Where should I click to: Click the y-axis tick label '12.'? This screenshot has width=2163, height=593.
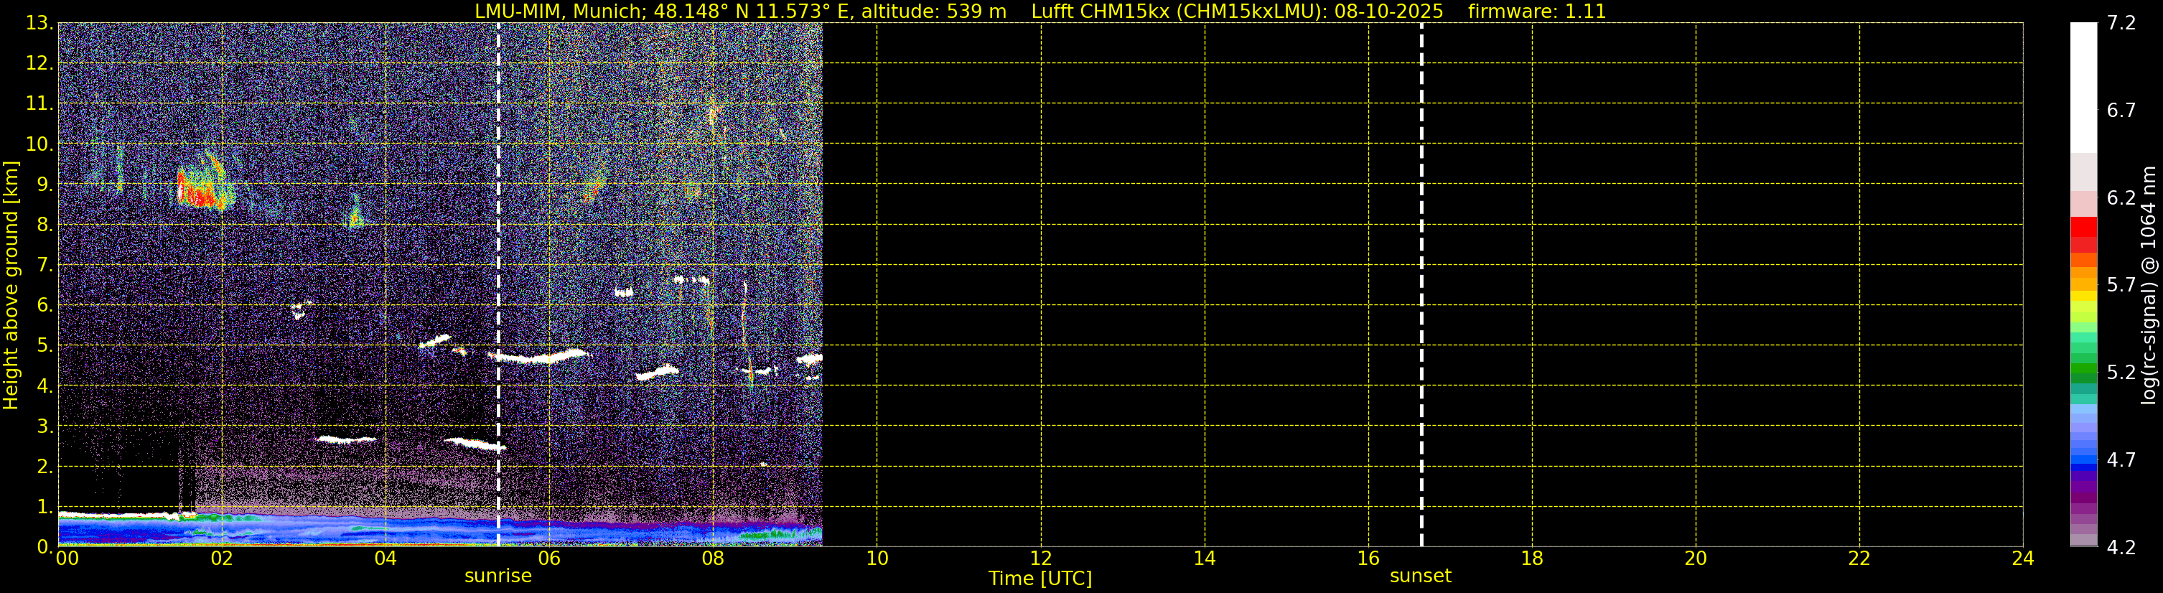point(39,64)
